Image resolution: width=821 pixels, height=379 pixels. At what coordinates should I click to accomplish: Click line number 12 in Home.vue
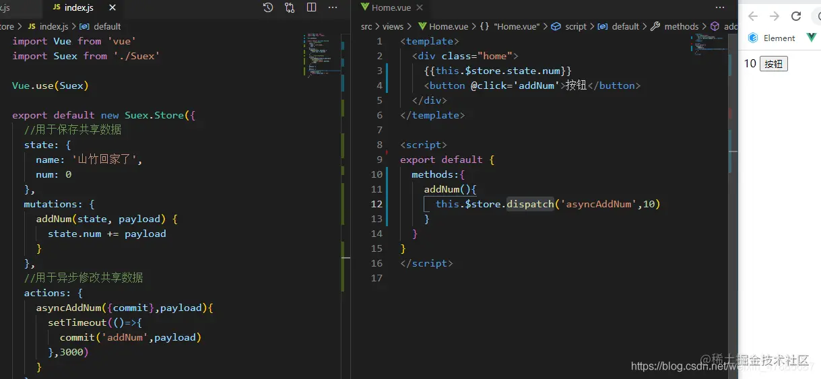(x=377, y=204)
